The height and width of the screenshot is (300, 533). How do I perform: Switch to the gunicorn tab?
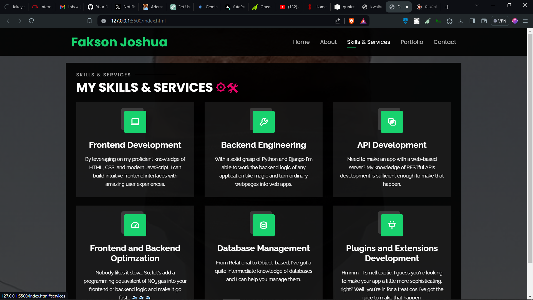pyautogui.click(x=345, y=7)
